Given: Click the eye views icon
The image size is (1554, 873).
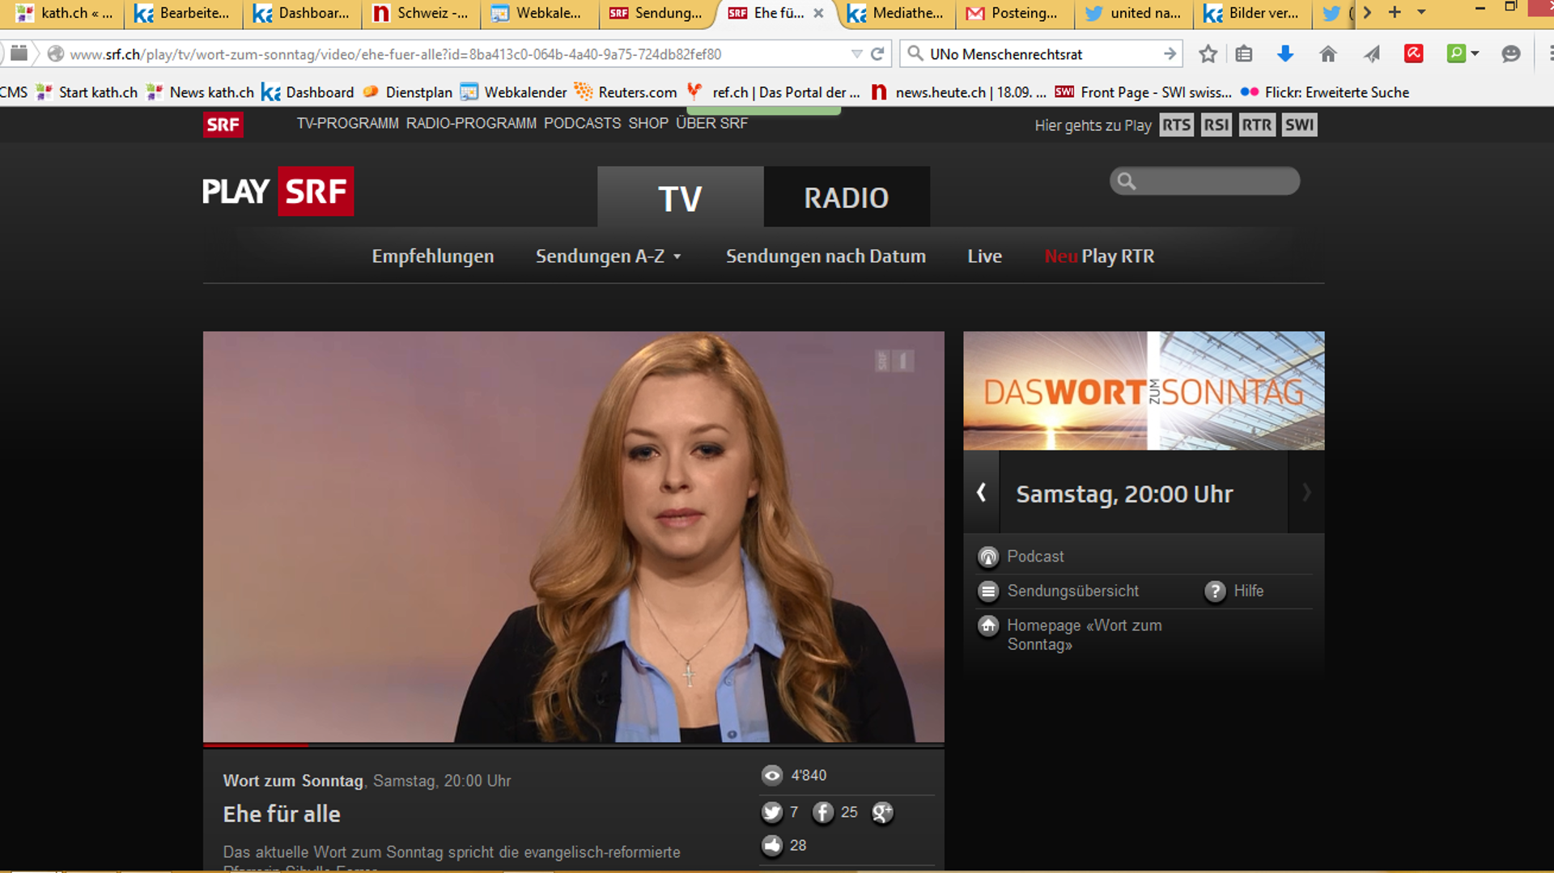Looking at the screenshot, I should (772, 775).
